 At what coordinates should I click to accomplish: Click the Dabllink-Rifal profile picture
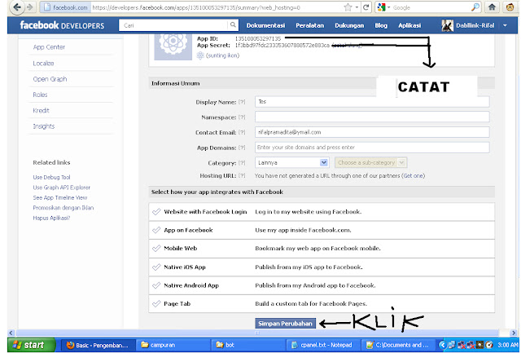(x=447, y=25)
